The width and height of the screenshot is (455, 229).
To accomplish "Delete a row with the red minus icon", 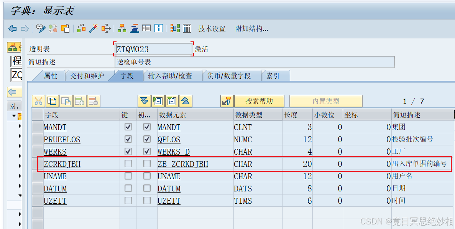I will tap(94, 101).
